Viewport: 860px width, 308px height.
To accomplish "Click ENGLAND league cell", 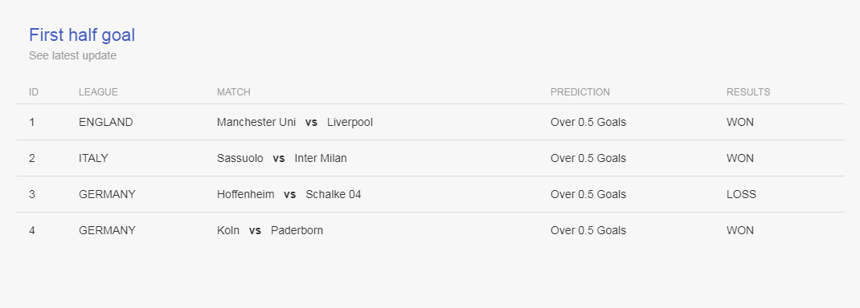I will (106, 122).
